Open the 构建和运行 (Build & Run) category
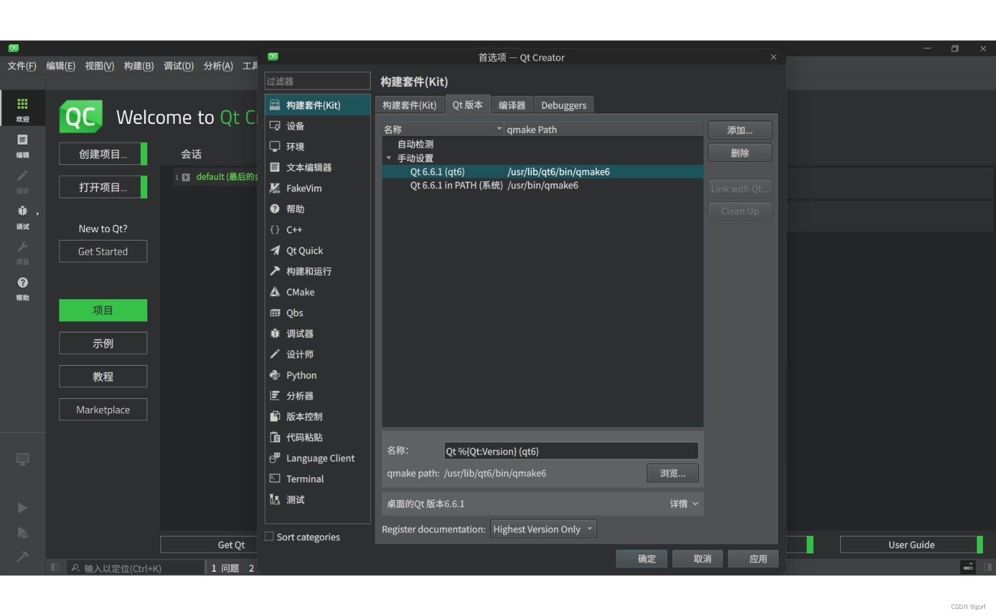The width and height of the screenshot is (996, 616). click(317, 271)
